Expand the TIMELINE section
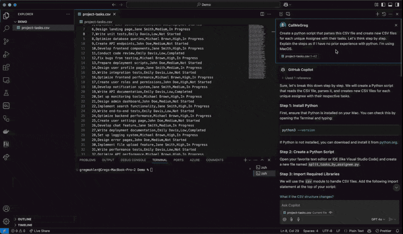The image size is (403, 234). (x=25, y=225)
